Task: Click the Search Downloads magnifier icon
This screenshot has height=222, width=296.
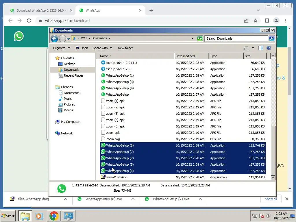Action: point(272,38)
